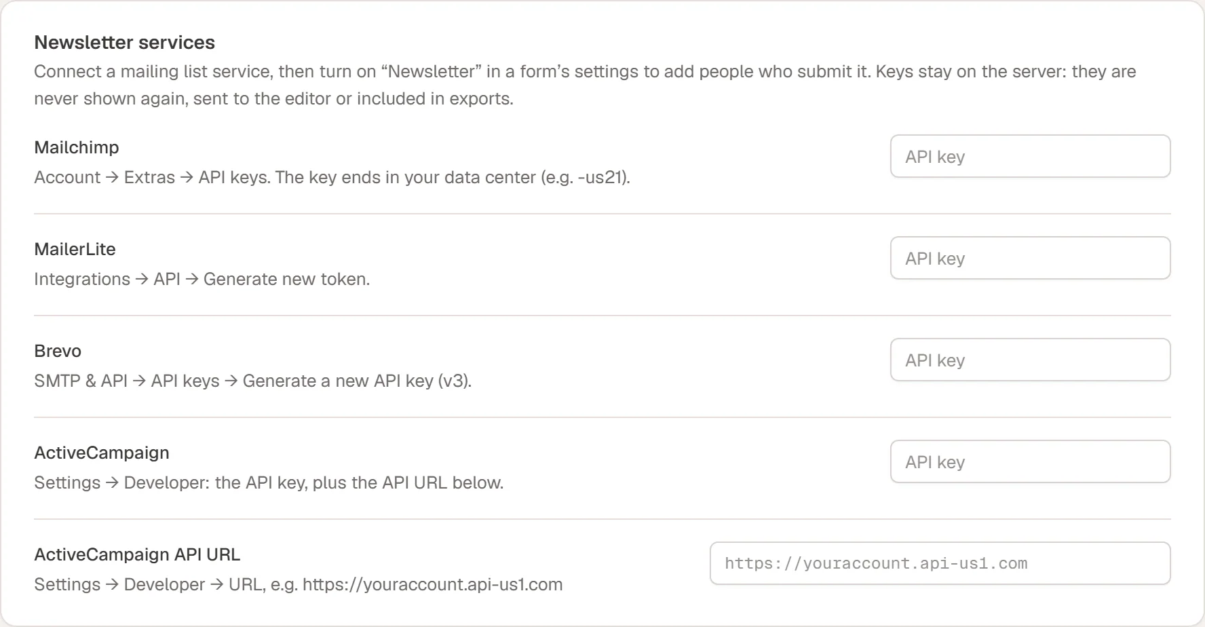This screenshot has height=627, width=1205.
Task: Click the SMTP & API hint under Brevo
Action: [x=252, y=381]
